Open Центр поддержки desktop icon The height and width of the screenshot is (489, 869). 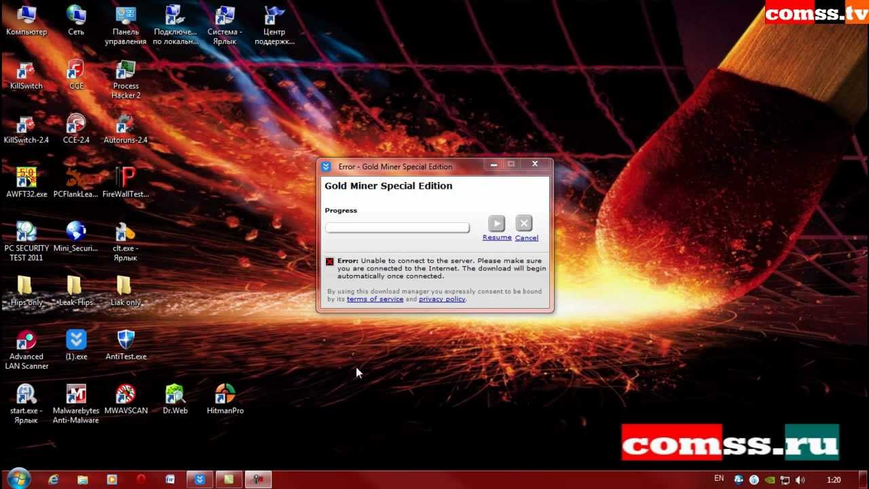[274, 24]
